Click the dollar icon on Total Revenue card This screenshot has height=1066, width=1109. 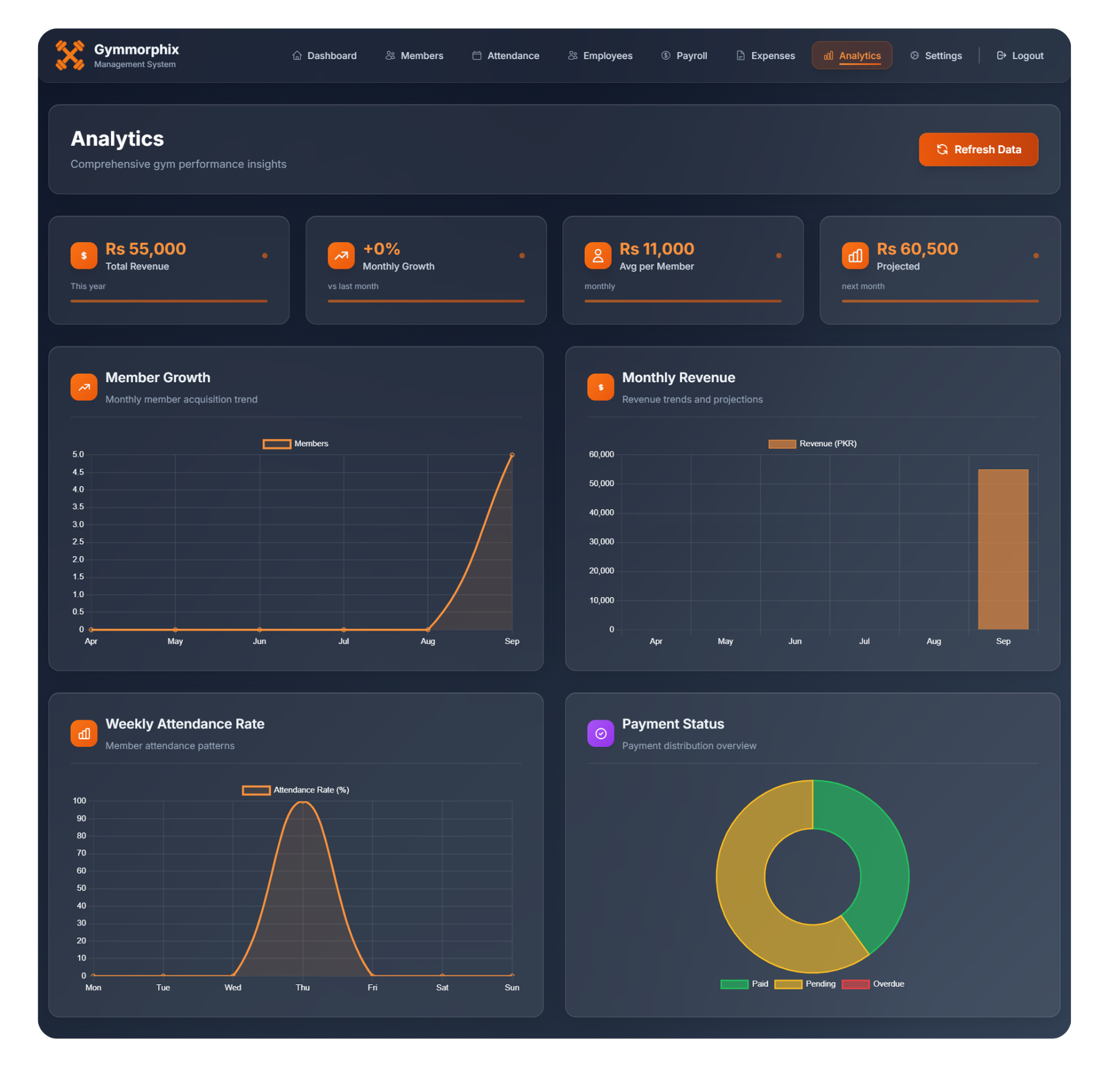(83, 255)
